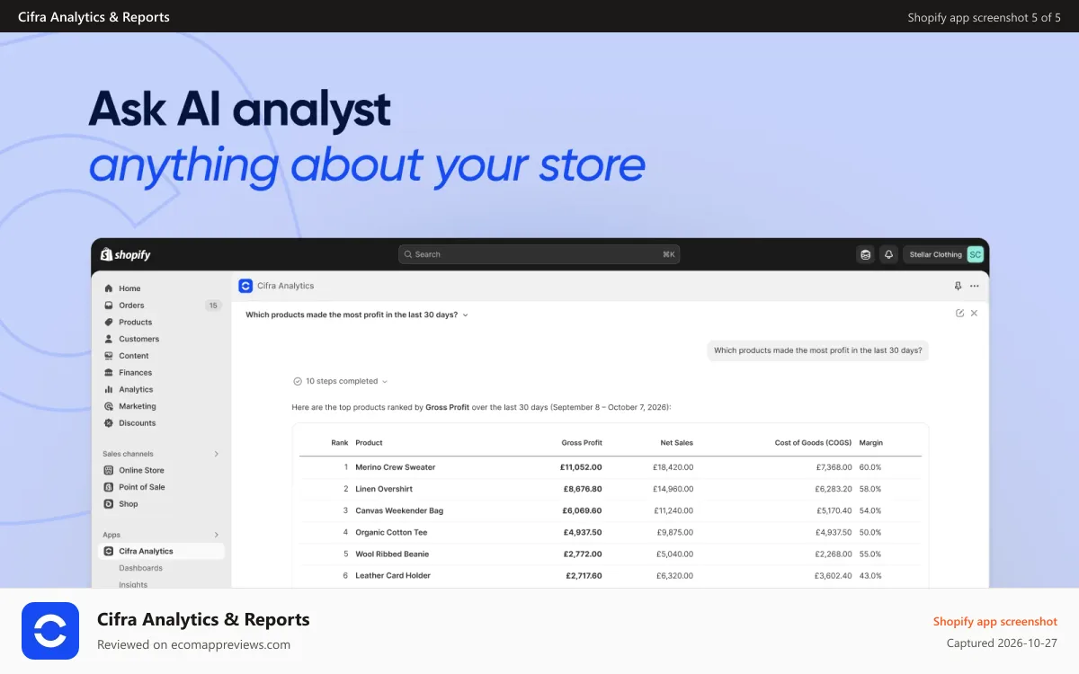
Task: Click the Customers person icon
Action: point(109,339)
